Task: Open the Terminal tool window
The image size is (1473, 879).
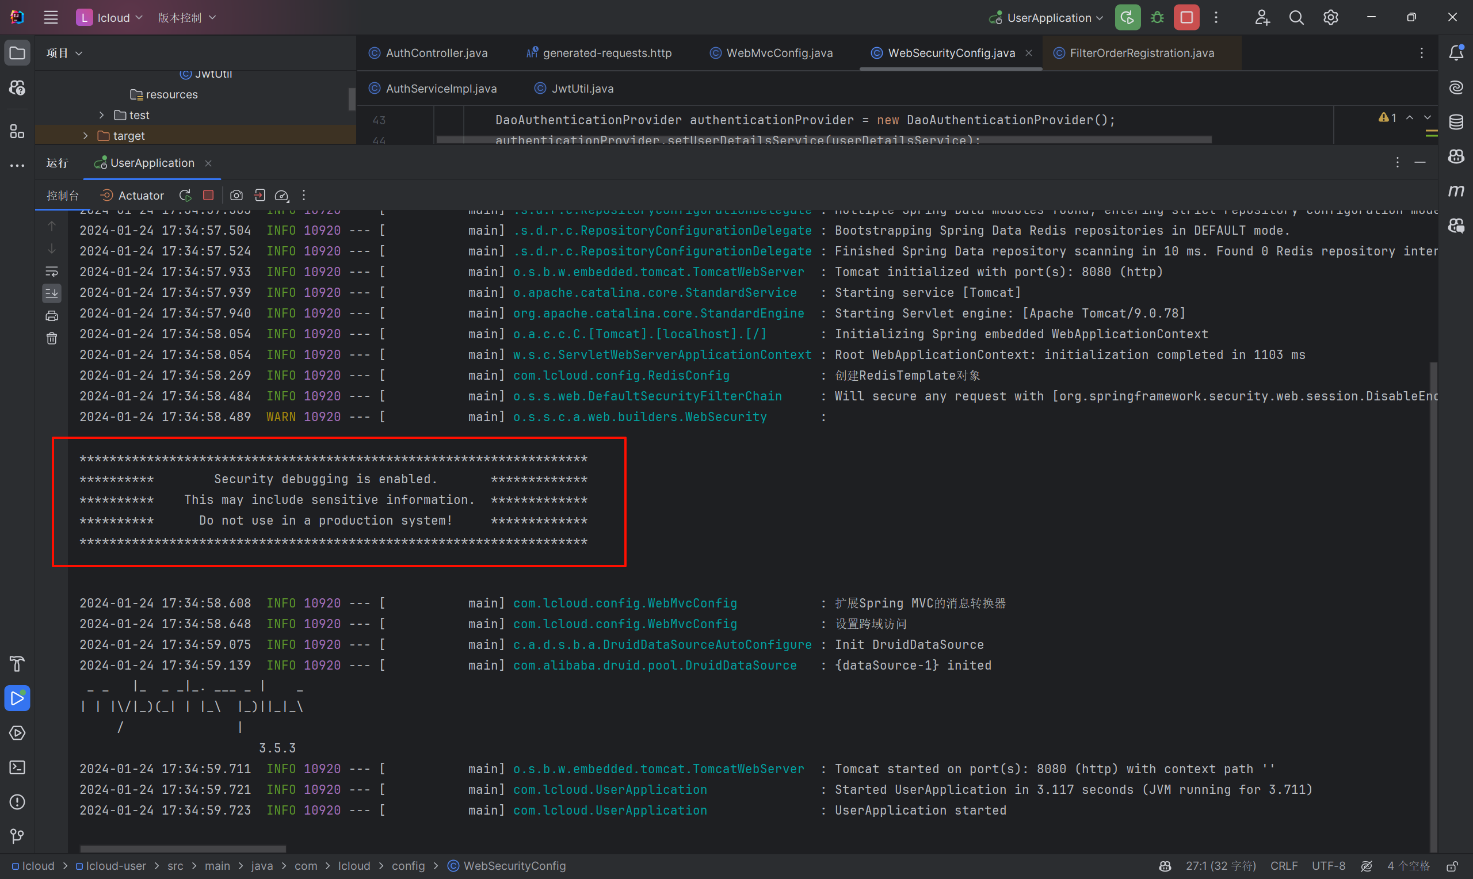Action: (17, 767)
